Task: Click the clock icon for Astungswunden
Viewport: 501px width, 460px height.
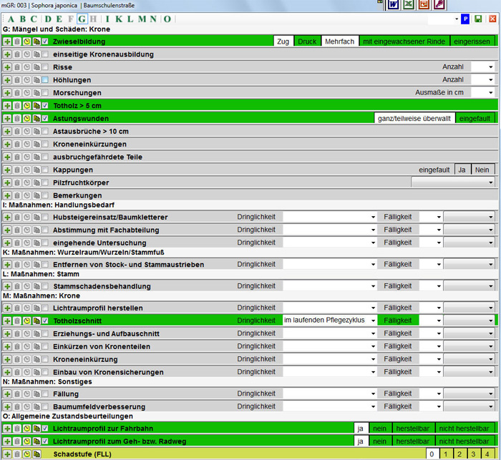Action: (x=26, y=118)
